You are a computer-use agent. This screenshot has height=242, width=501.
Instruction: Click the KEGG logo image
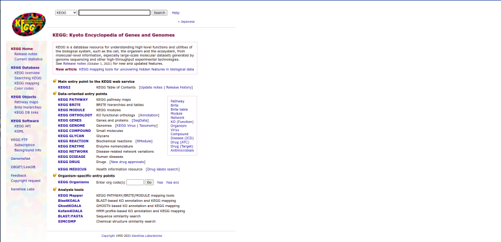pyautogui.click(x=29, y=24)
